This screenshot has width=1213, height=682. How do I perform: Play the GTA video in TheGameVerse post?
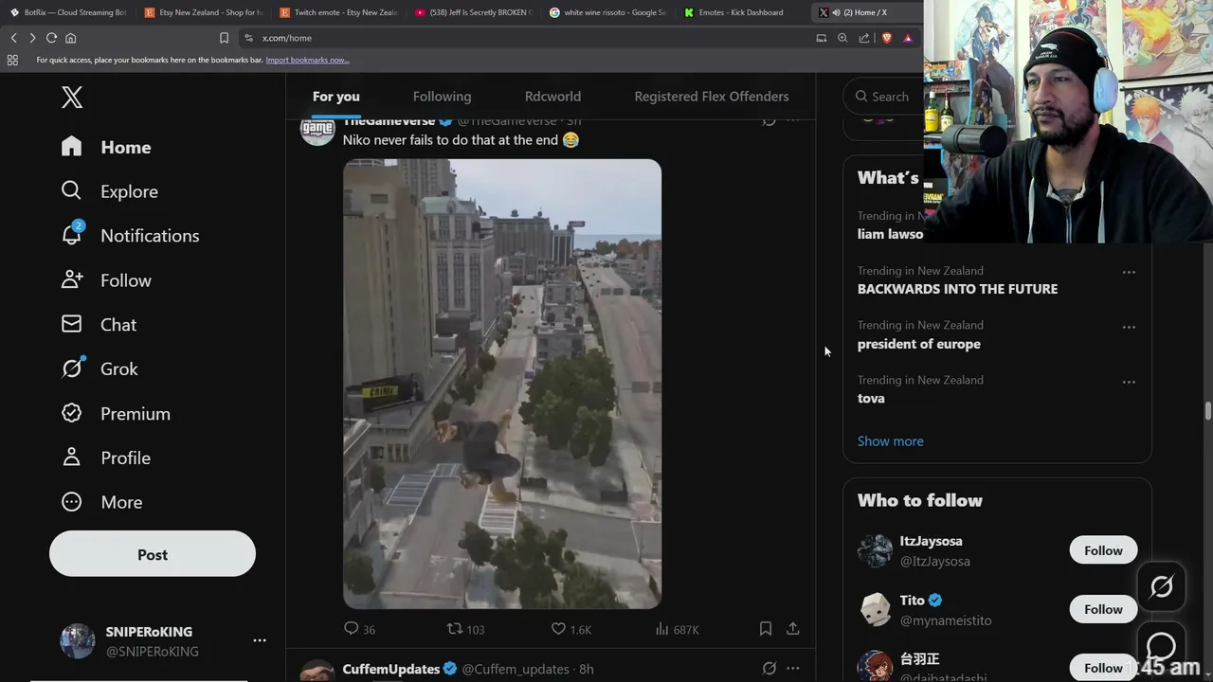(502, 384)
